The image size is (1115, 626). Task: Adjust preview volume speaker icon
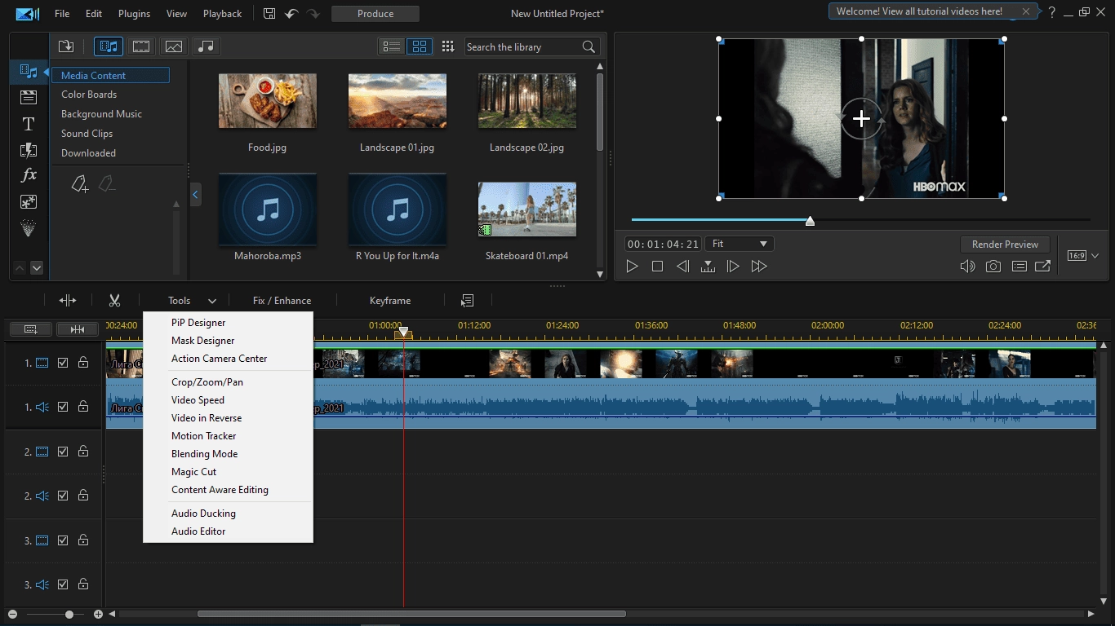click(967, 267)
